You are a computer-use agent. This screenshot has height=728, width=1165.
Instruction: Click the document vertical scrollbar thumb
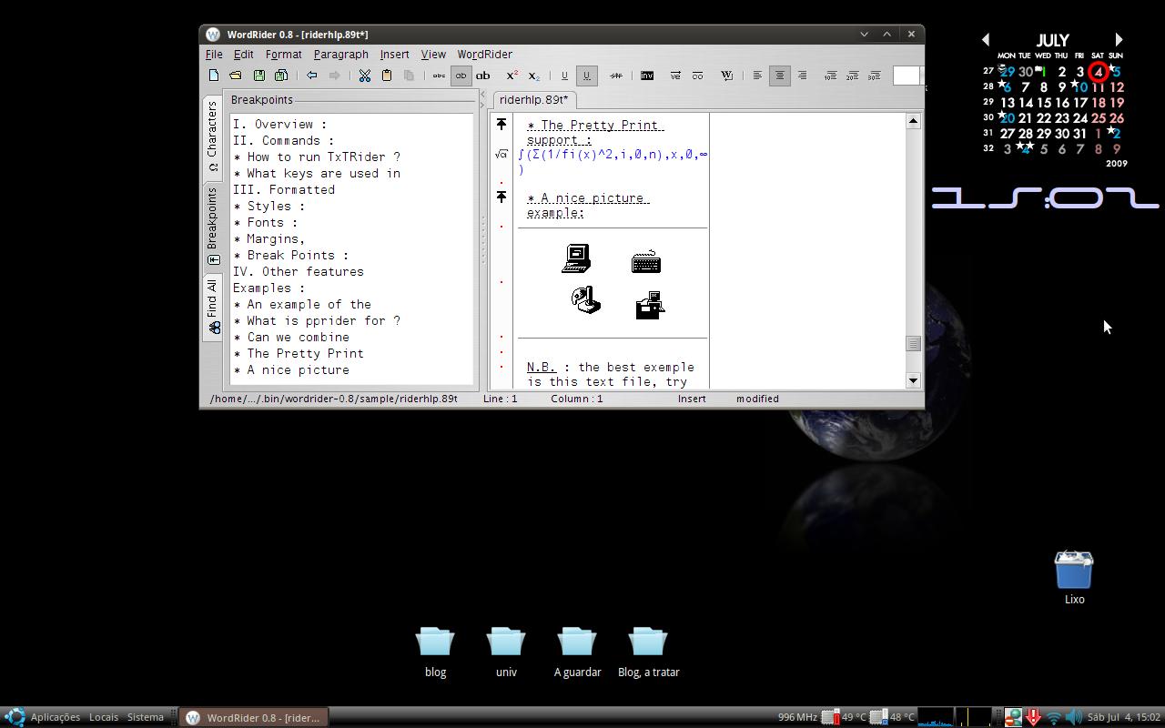pyautogui.click(x=913, y=343)
